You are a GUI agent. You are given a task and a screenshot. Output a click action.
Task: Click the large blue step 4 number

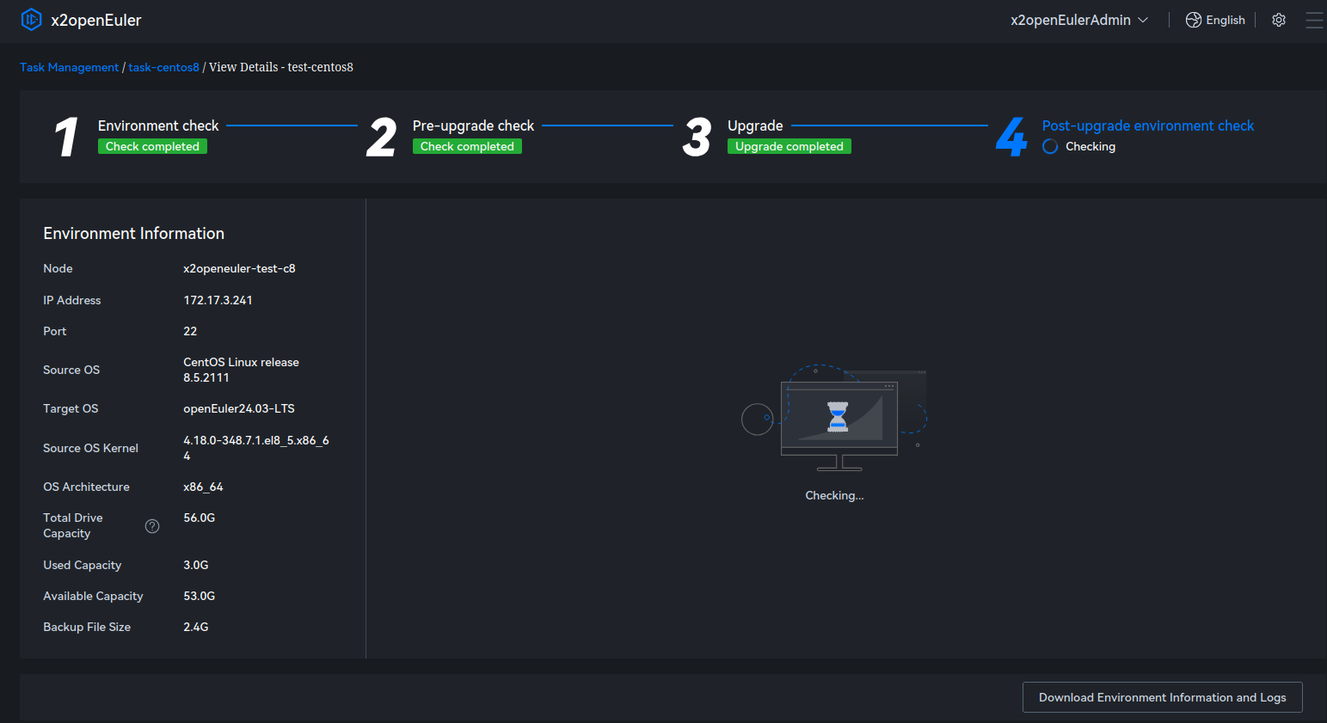(x=1011, y=137)
